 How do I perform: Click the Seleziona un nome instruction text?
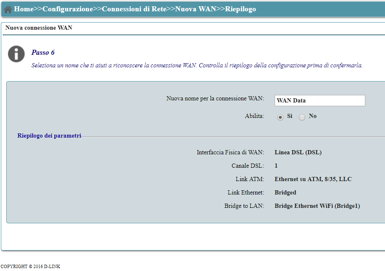[196, 65]
